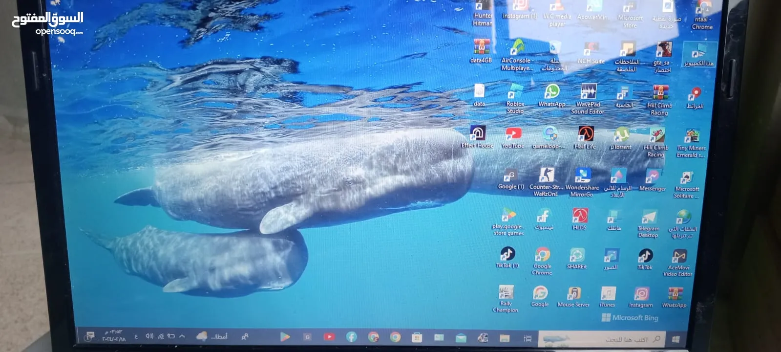The image size is (781, 352).
Task: Launch Tiny Miners Emerald shortcut
Action: point(691,144)
